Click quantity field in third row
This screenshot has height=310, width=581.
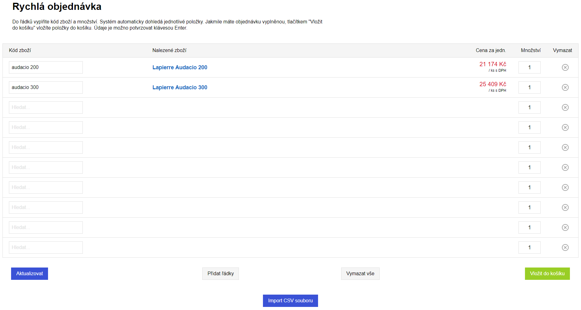530,107
